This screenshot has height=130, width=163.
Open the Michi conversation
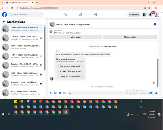22,93
